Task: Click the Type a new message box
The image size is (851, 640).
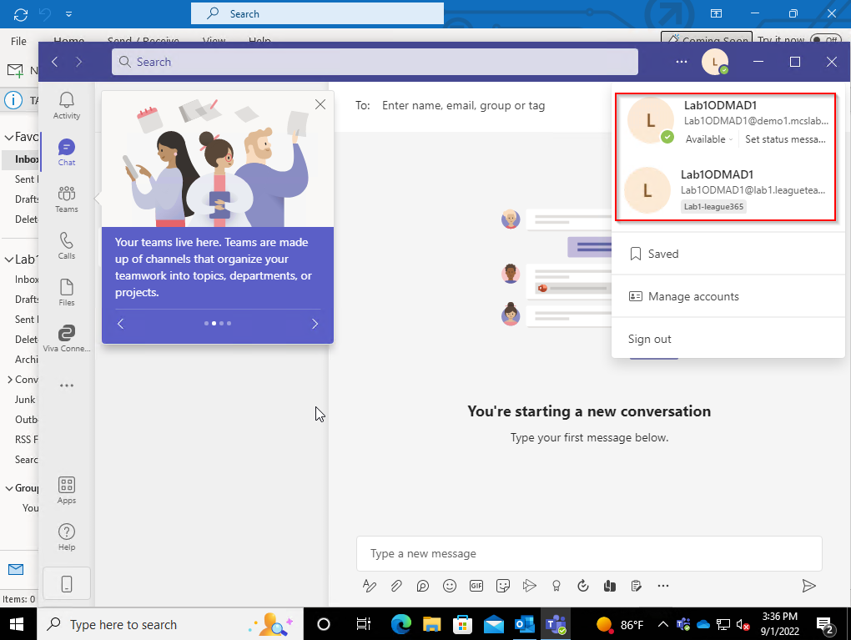Action: point(588,553)
